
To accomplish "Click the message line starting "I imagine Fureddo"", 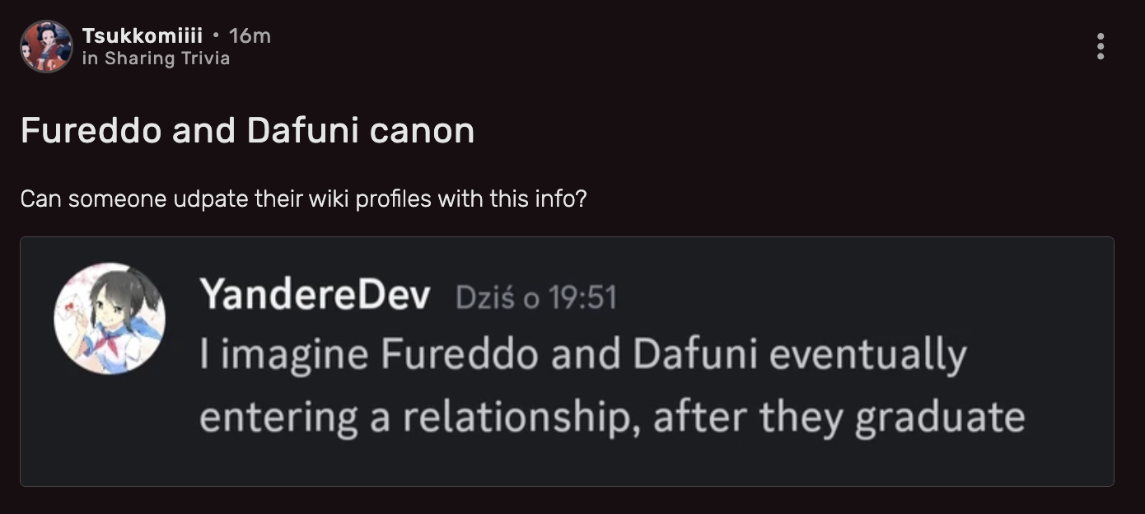I will (582, 355).
